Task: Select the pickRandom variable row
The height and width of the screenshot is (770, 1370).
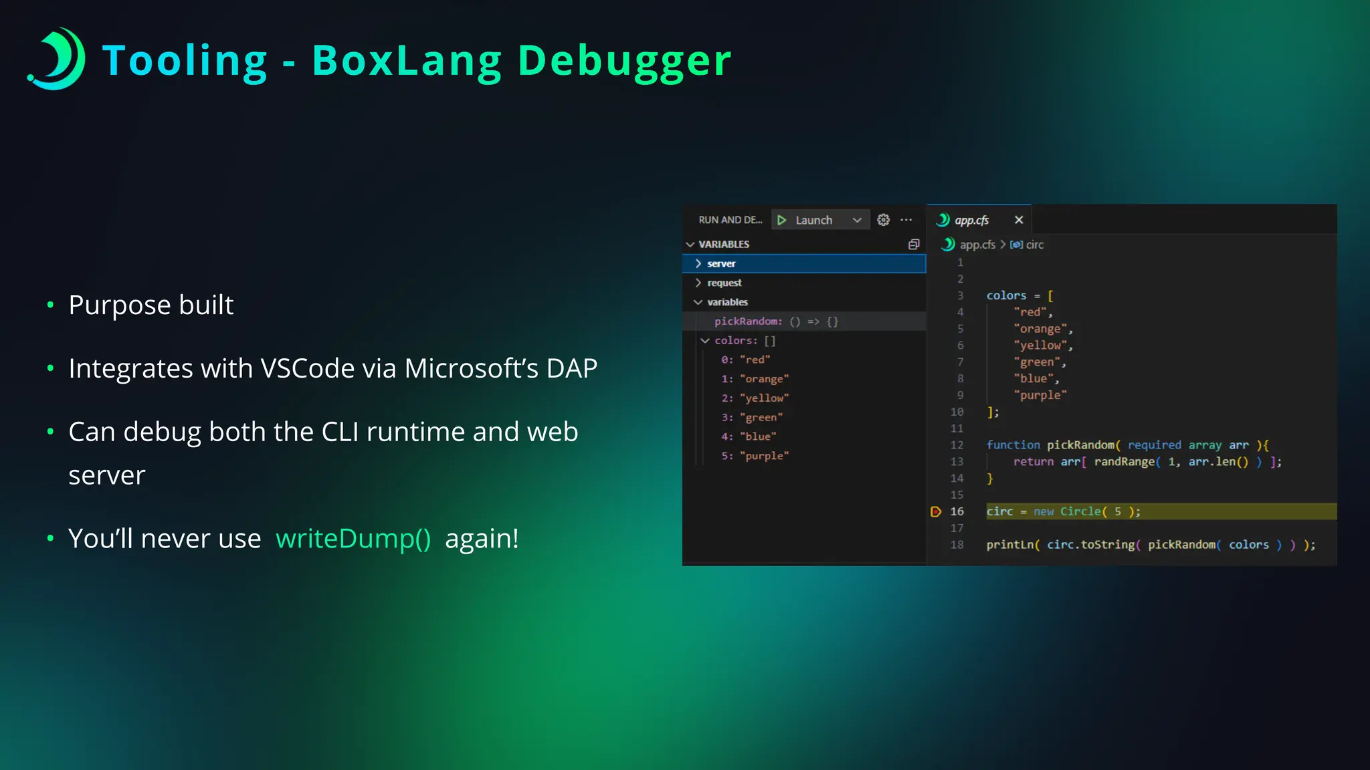Action: (803, 322)
